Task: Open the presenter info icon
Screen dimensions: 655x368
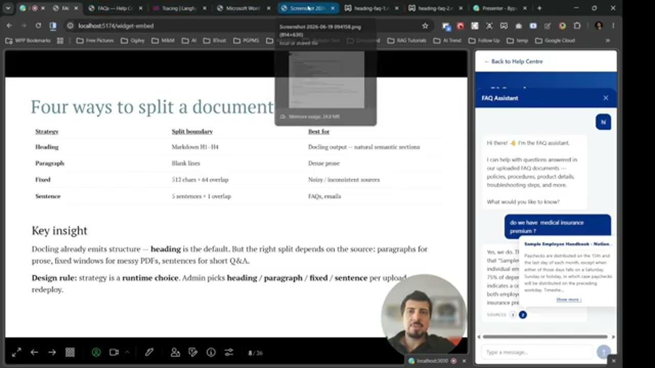Action: tap(211, 352)
